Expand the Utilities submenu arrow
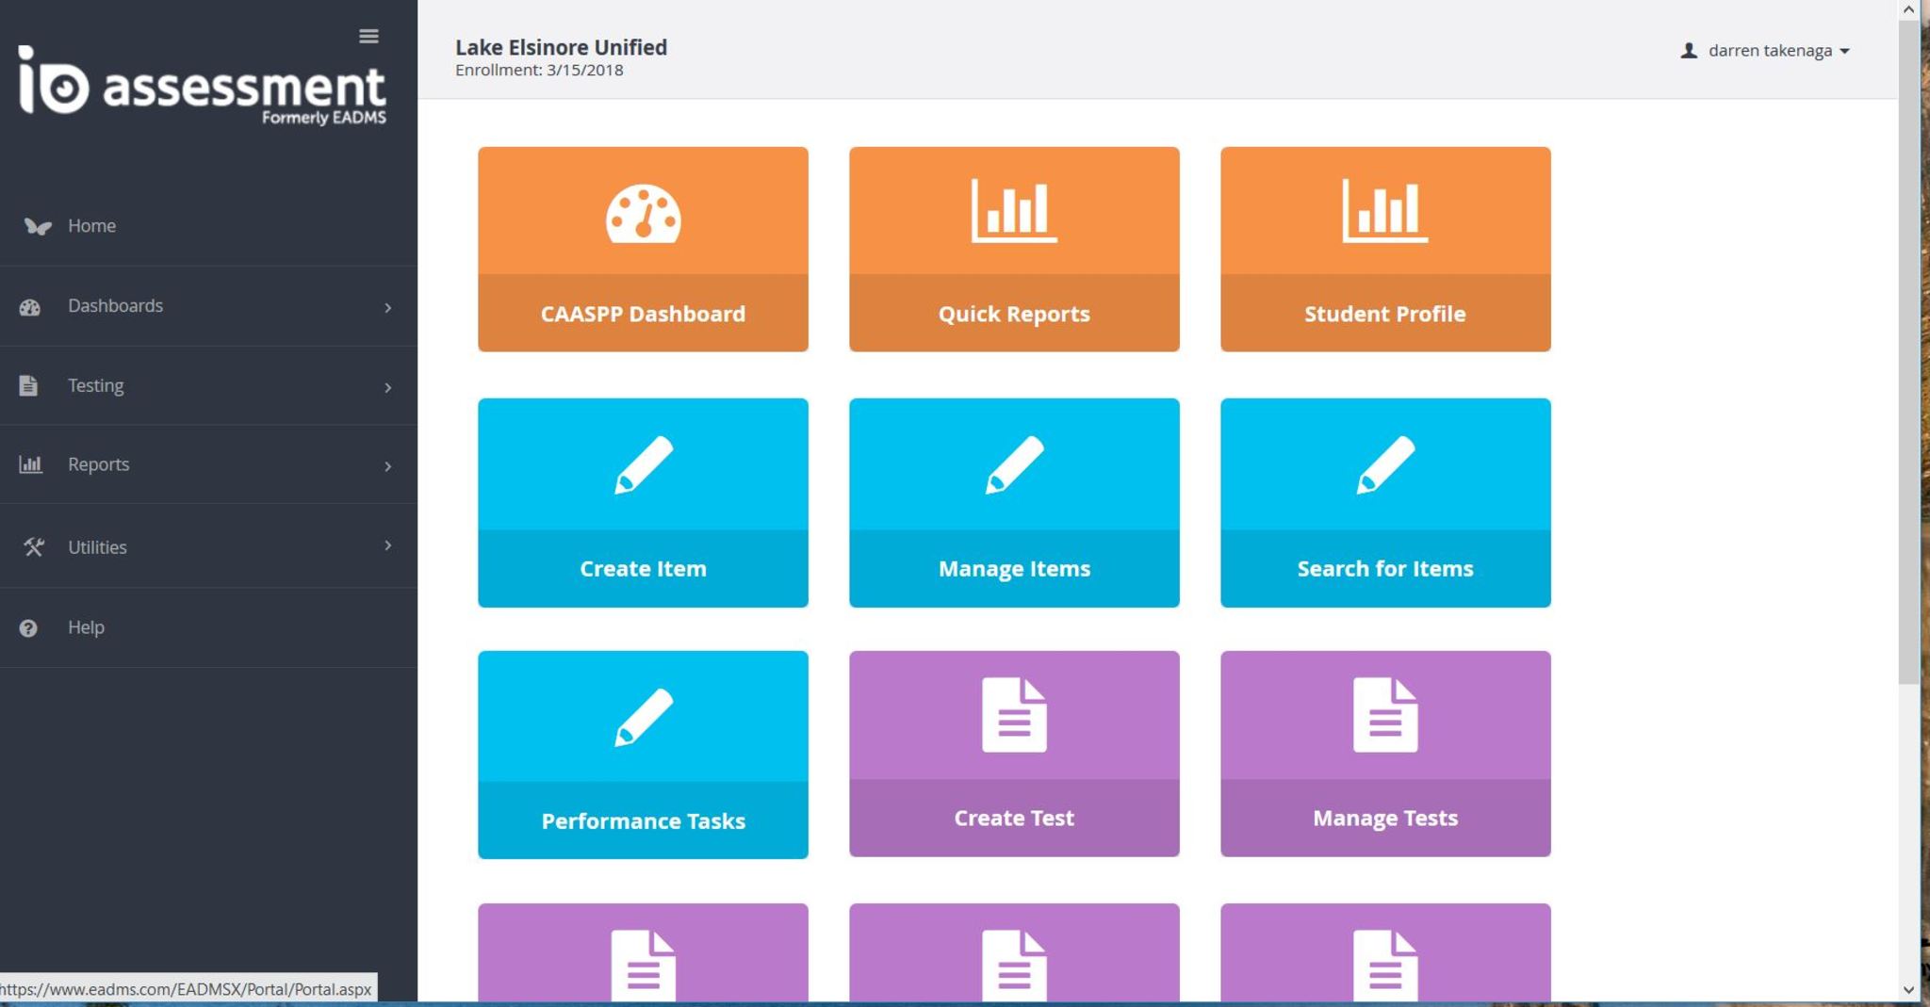 click(387, 545)
